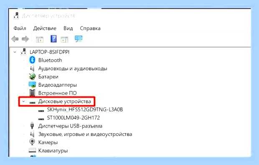The height and width of the screenshot is (165, 259).
Task: Open the Файл menu
Action: pos(20,28)
